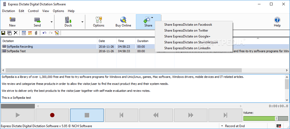
Task: Open the Options menu in menu bar
Action: click(58, 11)
